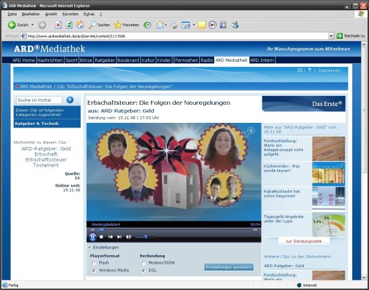
Task: Pause the video playback
Action: click(x=93, y=237)
